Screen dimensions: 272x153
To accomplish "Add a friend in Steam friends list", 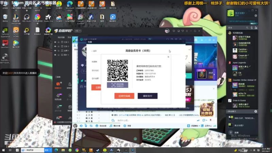I will click(256, 28).
